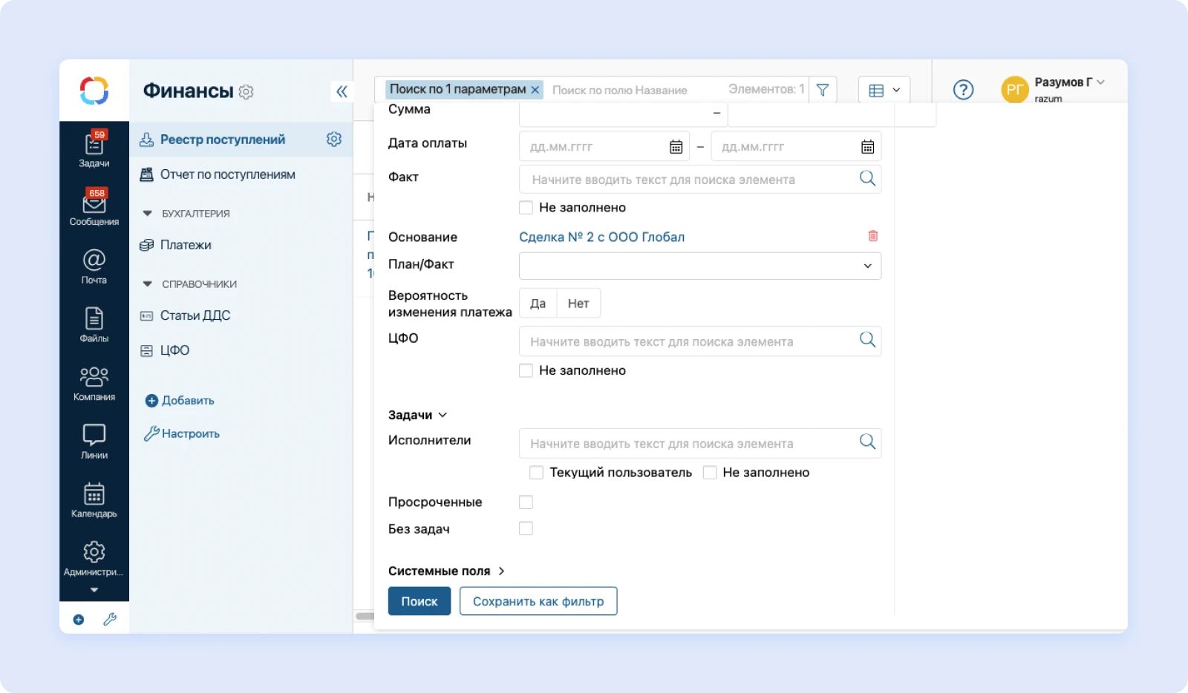Image resolution: width=1188 pixels, height=693 pixels.
Task: Collapse sidebar with double chevron icon
Action: click(x=342, y=91)
